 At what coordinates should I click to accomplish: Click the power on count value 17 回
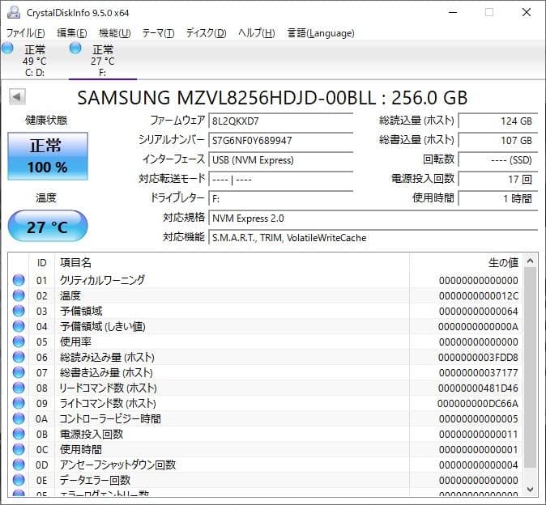click(x=498, y=180)
